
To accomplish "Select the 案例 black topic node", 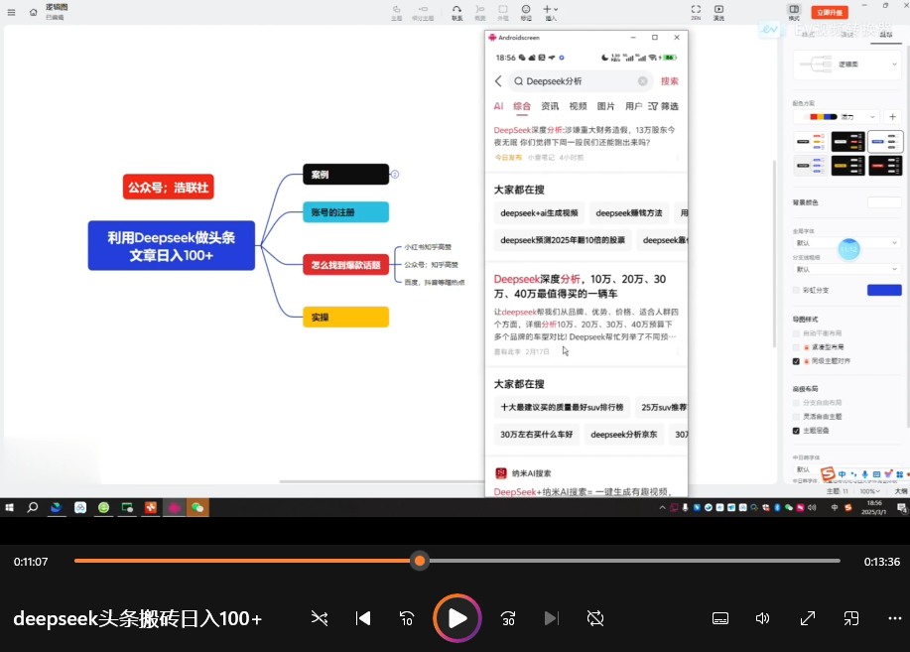I will click(346, 175).
